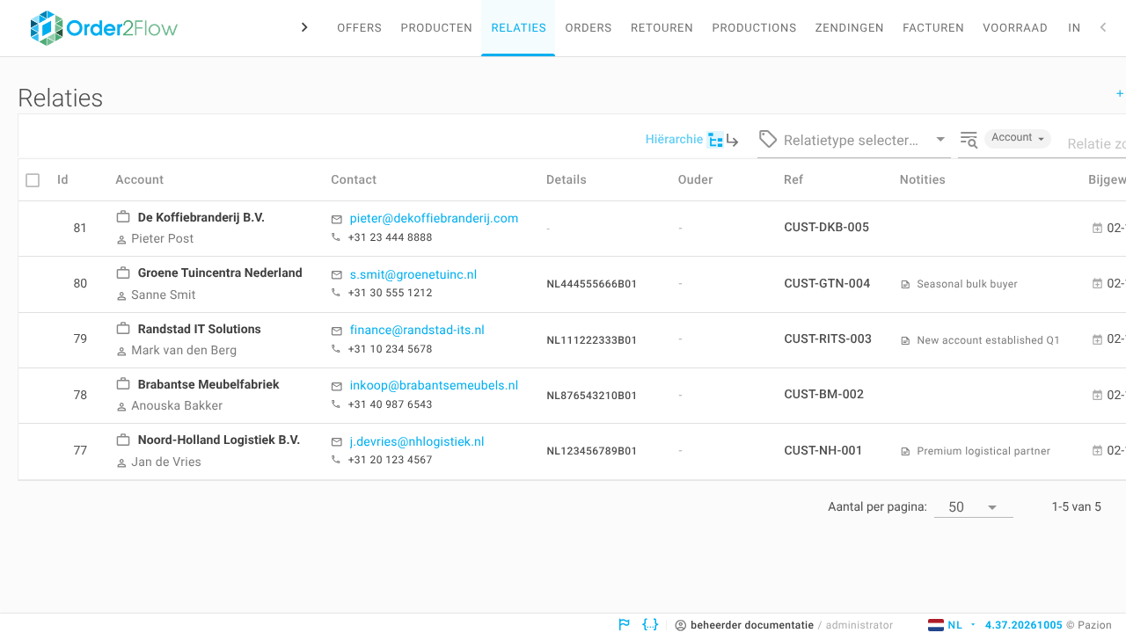1126x633 pixels.
Task: Click the note icon beside Premium logistical partner
Action: 905,451
